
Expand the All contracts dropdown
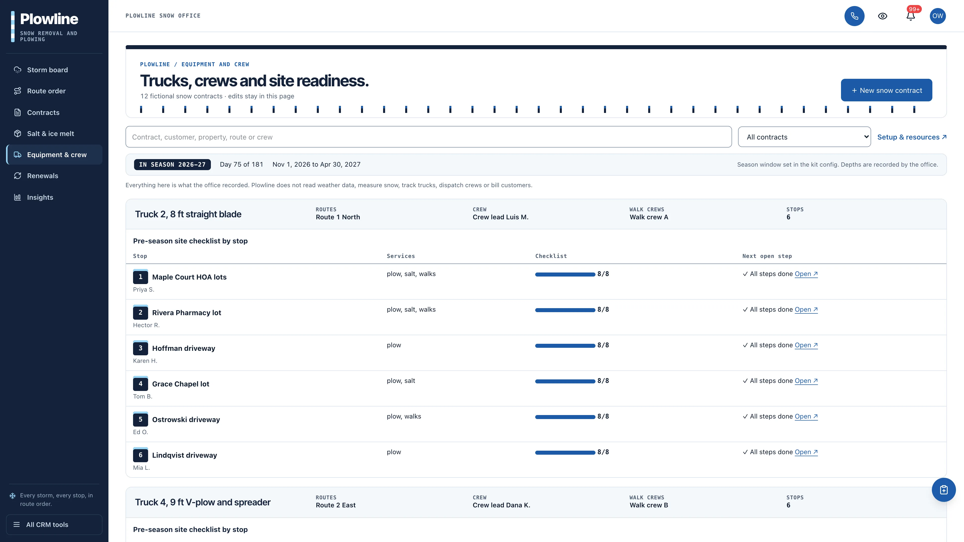(804, 137)
